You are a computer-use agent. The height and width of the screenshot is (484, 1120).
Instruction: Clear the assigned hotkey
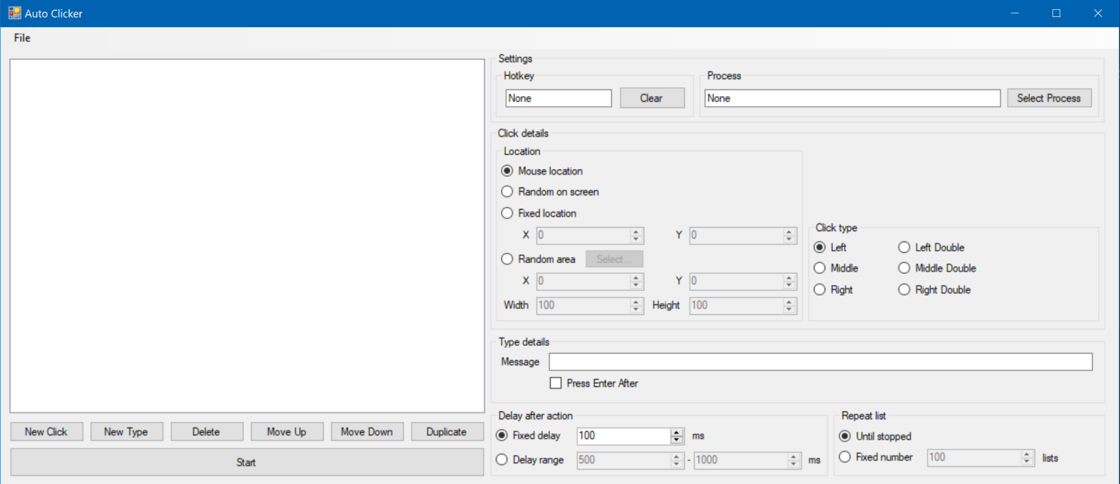(x=652, y=98)
